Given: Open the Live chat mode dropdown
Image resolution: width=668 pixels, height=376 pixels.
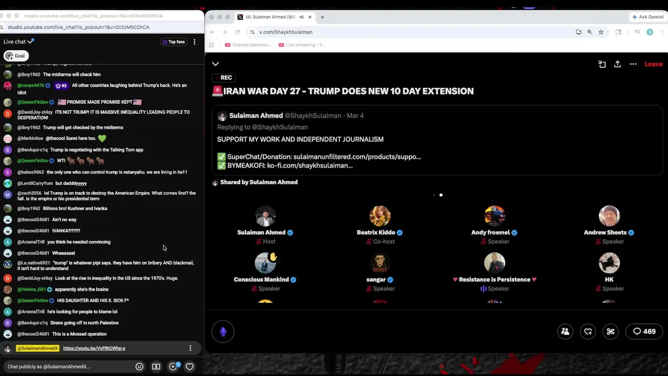Looking at the screenshot, I should click(x=19, y=42).
